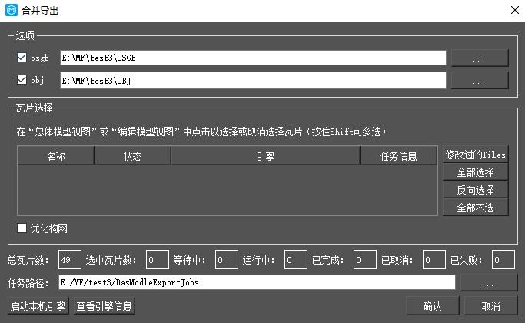This screenshot has height=323, width=525.
Task: Click the 已失败 count field
Action: coord(503,260)
